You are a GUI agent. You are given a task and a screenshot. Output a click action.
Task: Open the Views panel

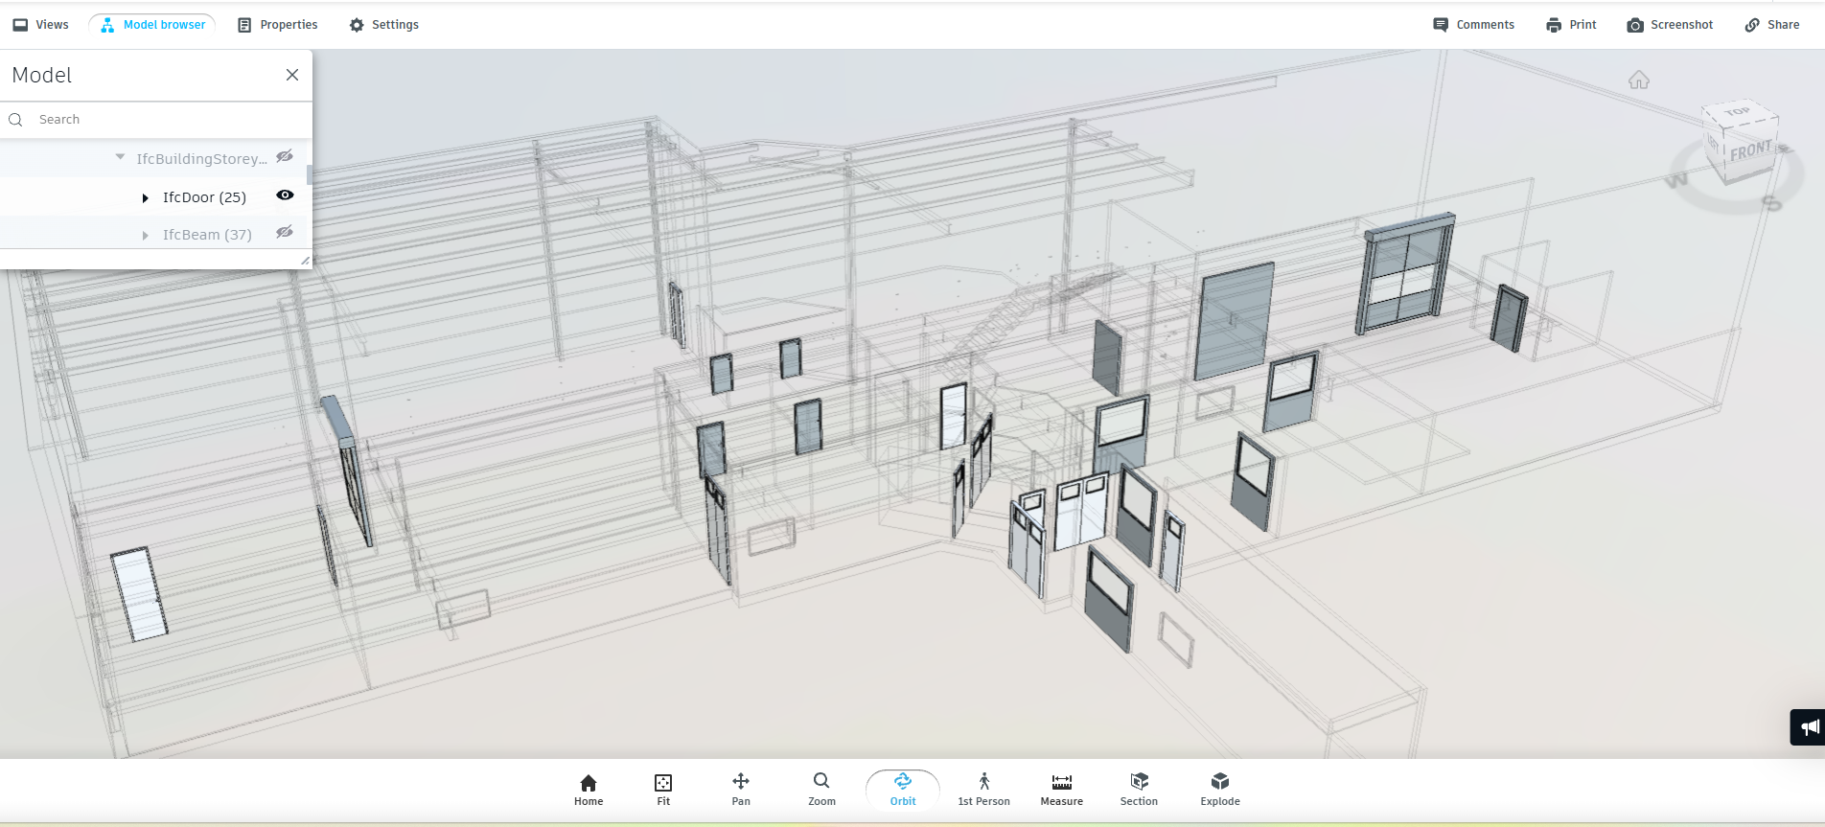(40, 25)
